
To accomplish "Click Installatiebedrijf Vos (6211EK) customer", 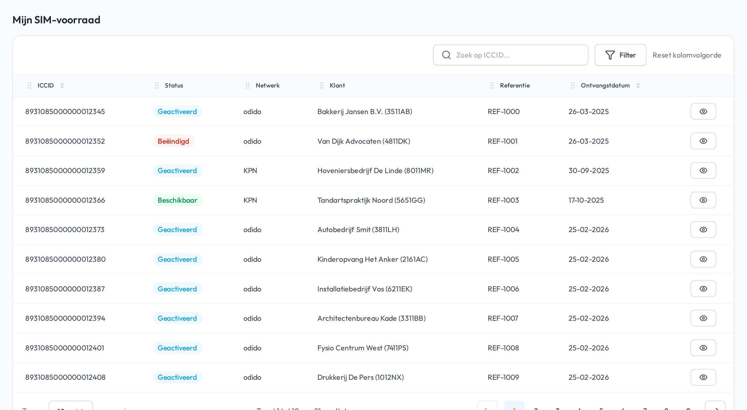I will pos(365,289).
